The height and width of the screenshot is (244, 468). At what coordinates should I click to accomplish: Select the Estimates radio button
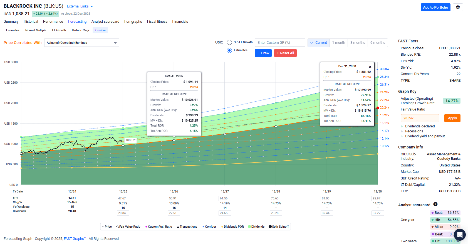click(x=229, y=50)
